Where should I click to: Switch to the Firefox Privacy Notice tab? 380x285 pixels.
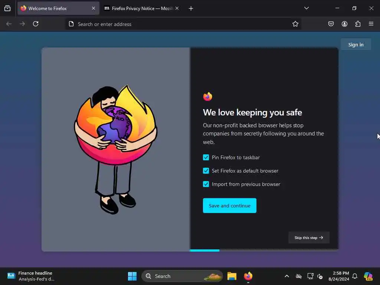click(142, 8)
